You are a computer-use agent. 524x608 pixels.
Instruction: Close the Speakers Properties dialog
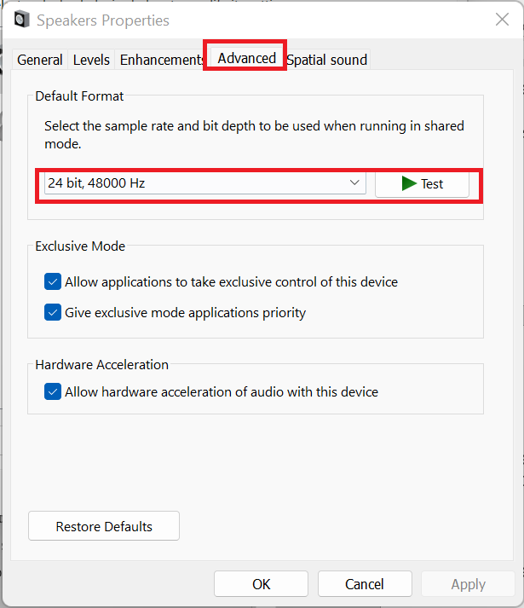501,20
